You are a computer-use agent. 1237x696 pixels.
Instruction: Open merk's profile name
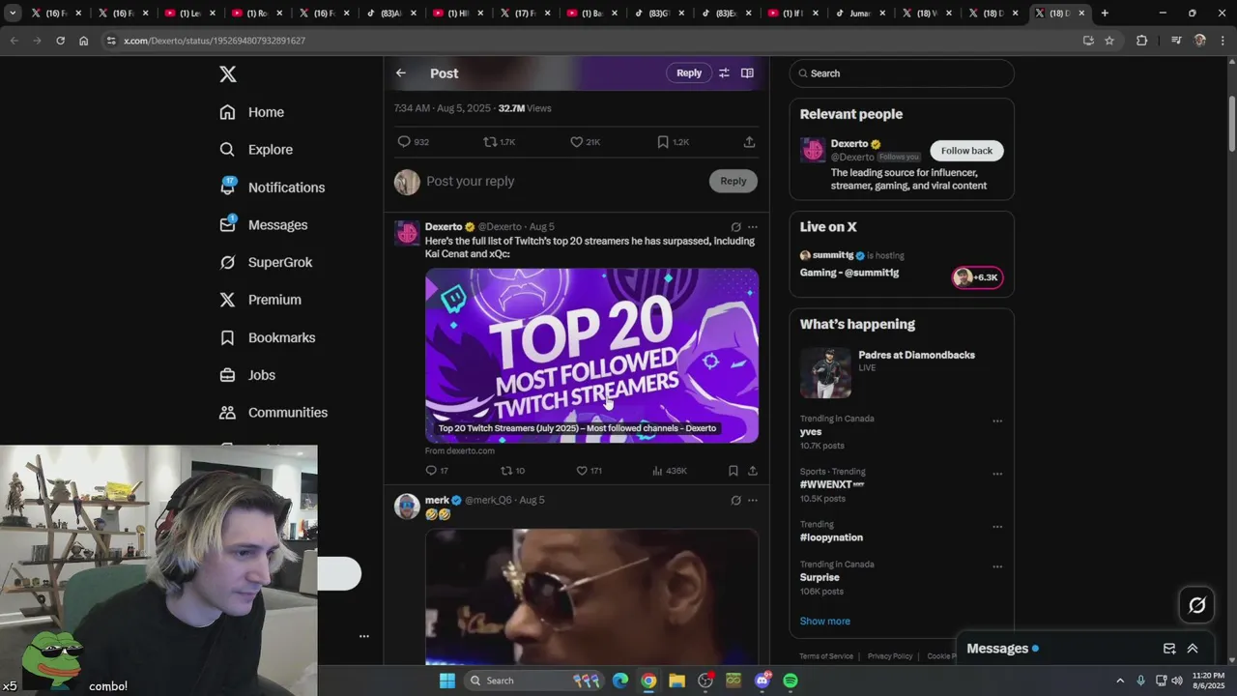pyautogui.click(x=437, y=500)
